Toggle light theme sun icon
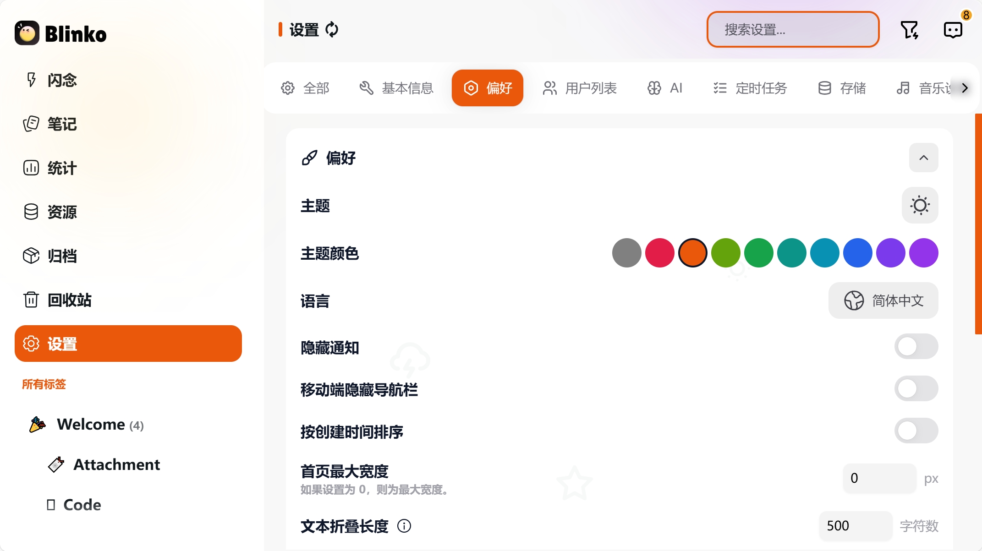Screen dimensions: 982x551 click(920, 205)
